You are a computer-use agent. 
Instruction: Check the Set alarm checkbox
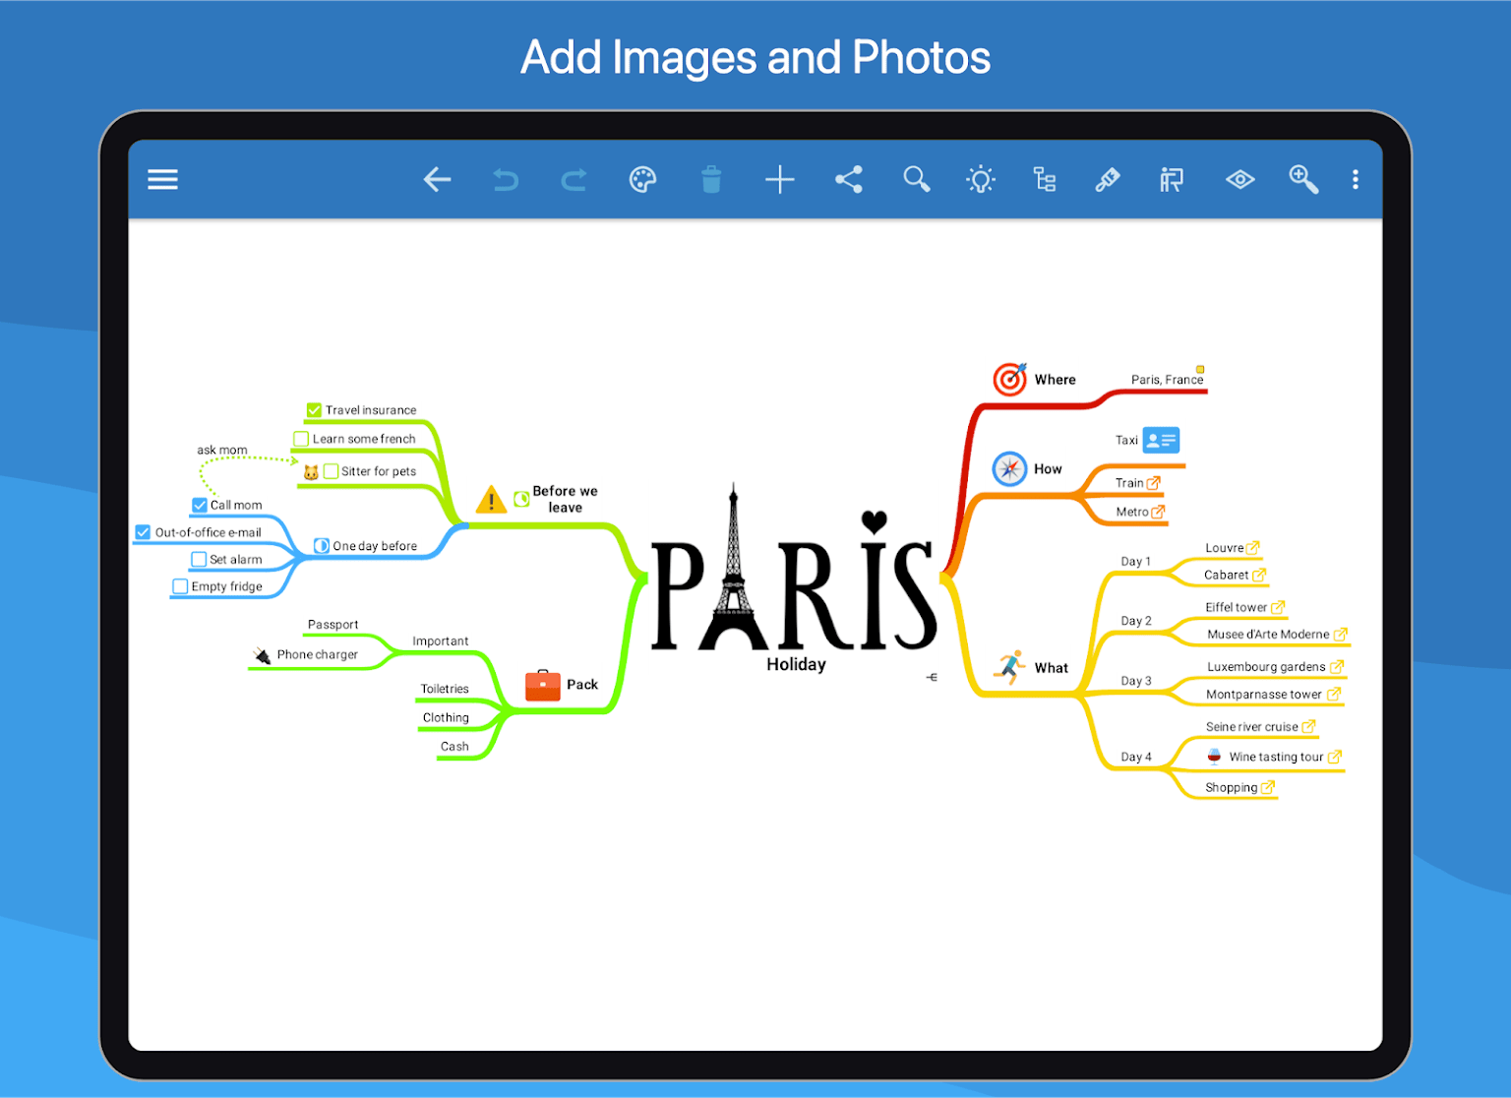point(199,560)
